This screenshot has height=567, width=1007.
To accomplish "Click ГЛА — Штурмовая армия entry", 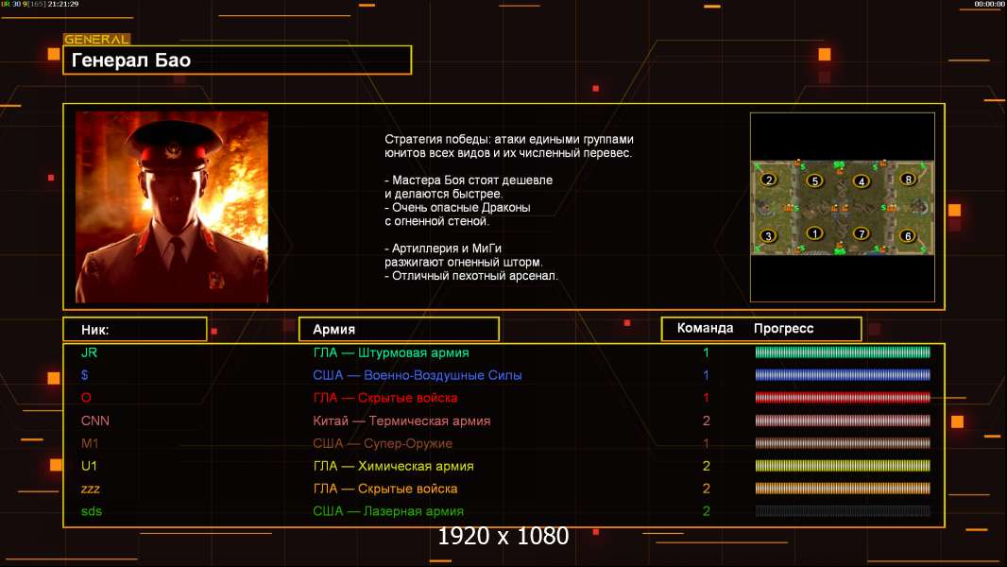I will pos(391,352).
